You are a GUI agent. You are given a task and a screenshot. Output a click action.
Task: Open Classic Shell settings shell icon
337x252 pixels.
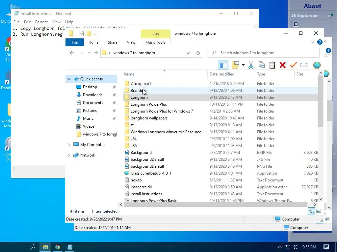click(x=317, y=65)
